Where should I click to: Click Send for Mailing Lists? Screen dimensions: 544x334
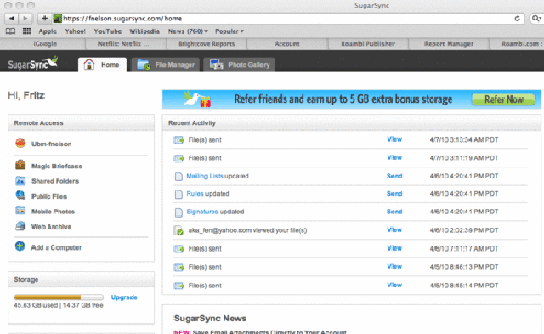[394, 176]
